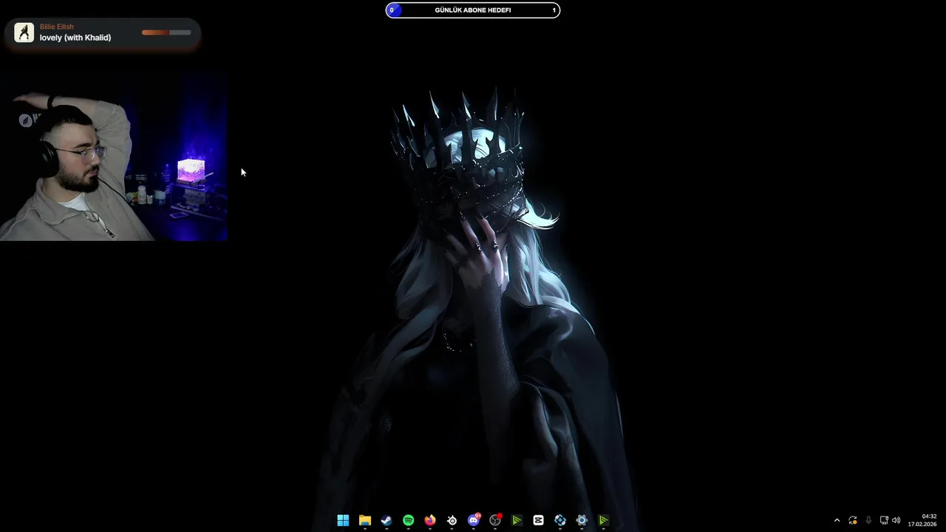This screenshot has width=946, height=532.
Task: Launch Steam from the taskbar
Action: point(387,521)
